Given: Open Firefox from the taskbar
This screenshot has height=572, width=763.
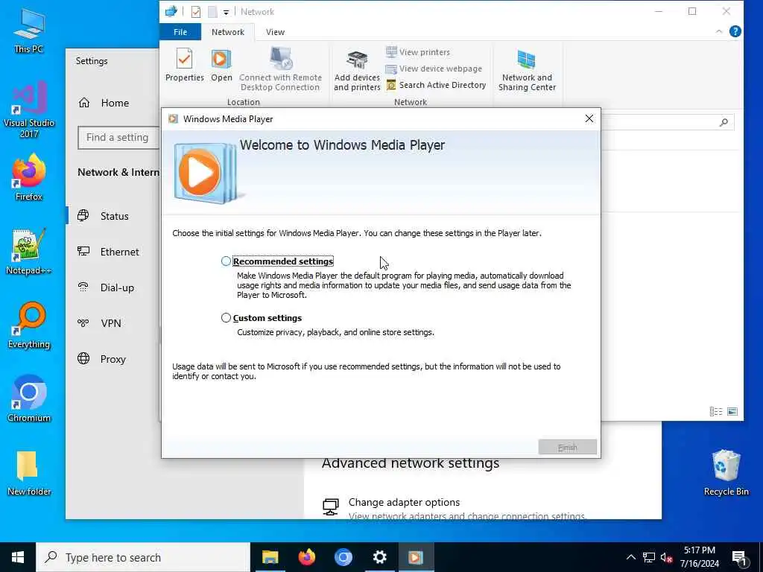Looking at the screenshot, I should (x=306, y=557).
